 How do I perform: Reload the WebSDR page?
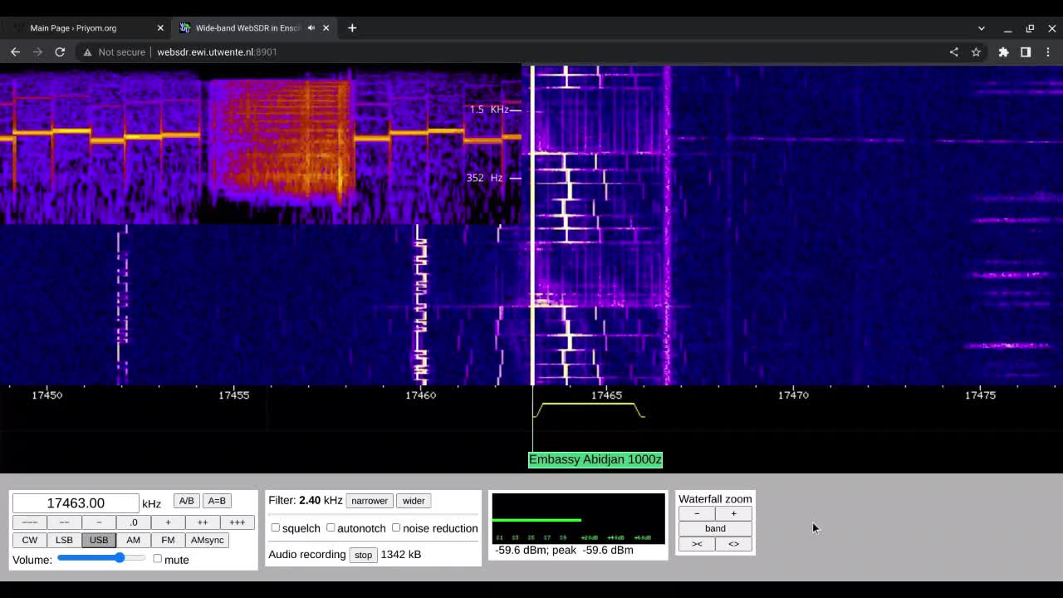point(60,51)
